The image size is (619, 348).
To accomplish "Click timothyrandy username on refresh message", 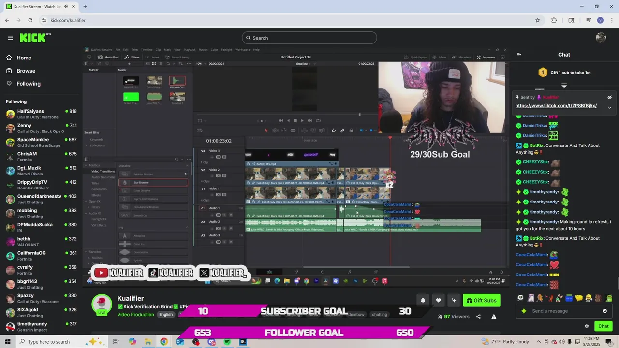I will tap(544, 222).
